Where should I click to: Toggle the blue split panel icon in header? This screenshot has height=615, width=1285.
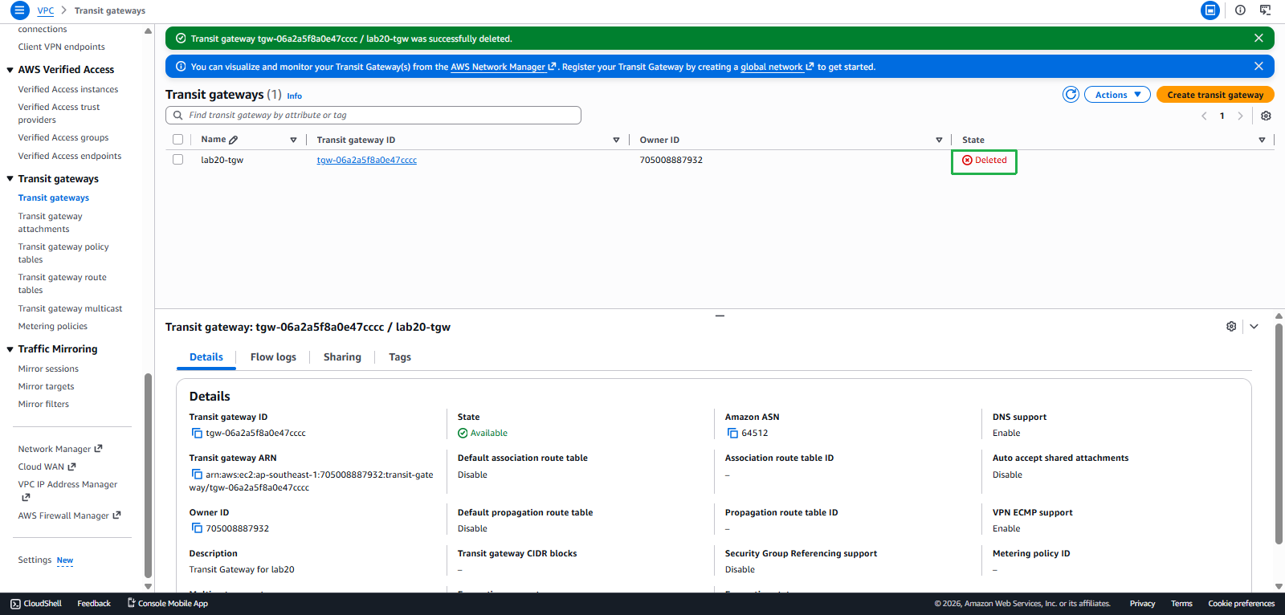[1210, 10]
